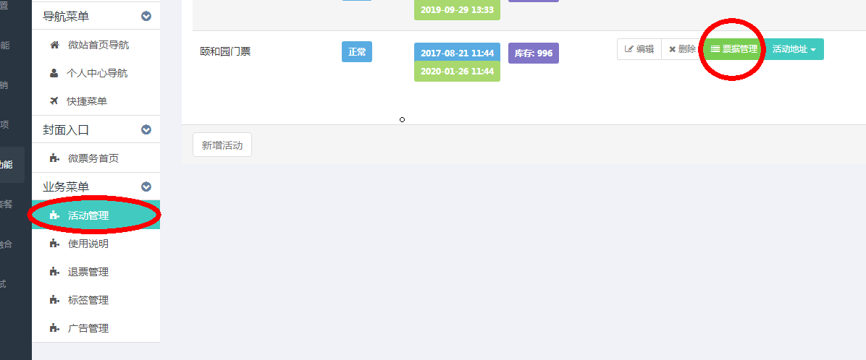
Task: Click the plane icon beside 快捷菜单
Action: 54,101
